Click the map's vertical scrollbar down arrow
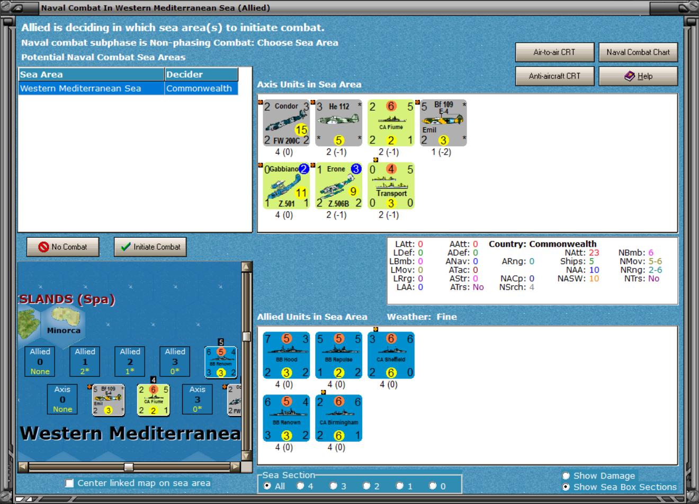Image resolution: width=699 pixels, height=504 pixels. (x=246, y=456)
